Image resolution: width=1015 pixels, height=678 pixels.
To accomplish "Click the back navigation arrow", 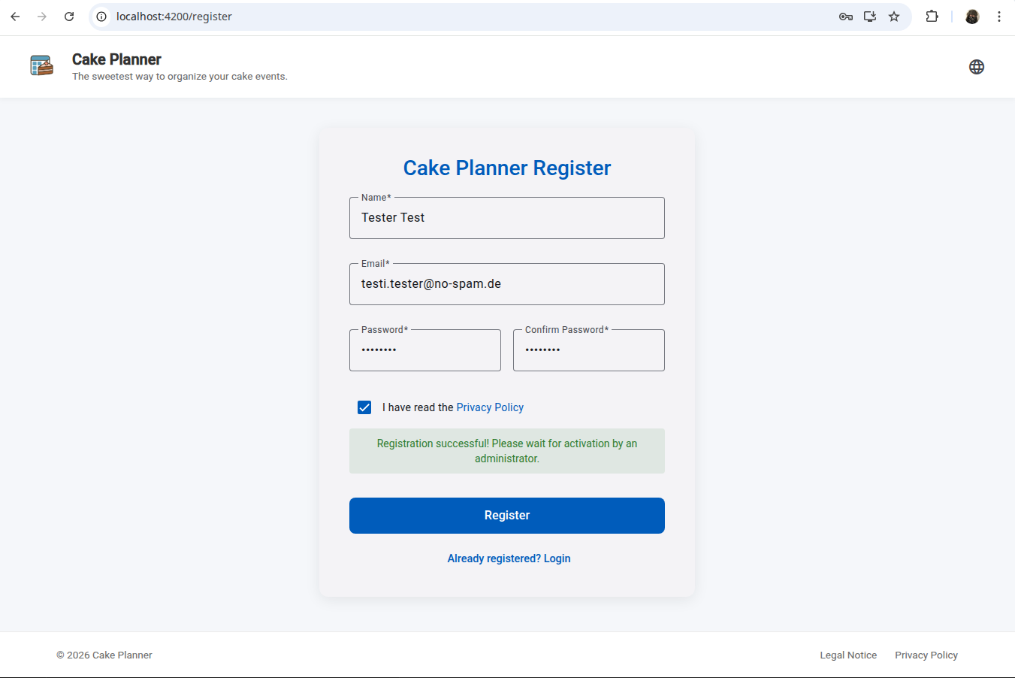I will 15,16.
